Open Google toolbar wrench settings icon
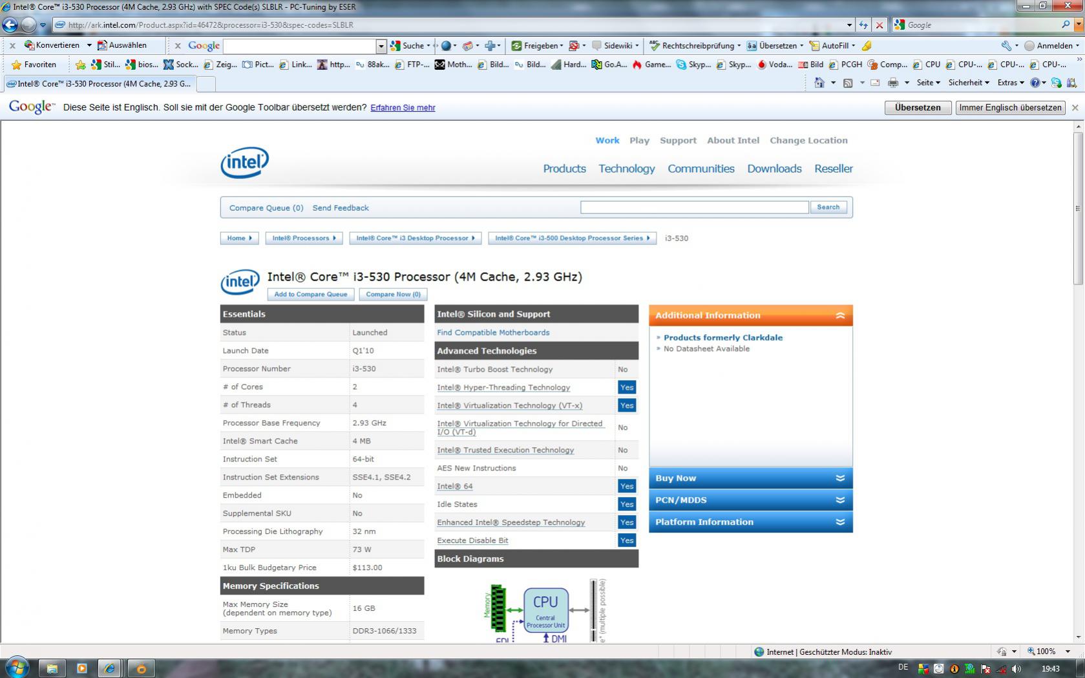1085x678 pixels. (x=1006, y=46)
